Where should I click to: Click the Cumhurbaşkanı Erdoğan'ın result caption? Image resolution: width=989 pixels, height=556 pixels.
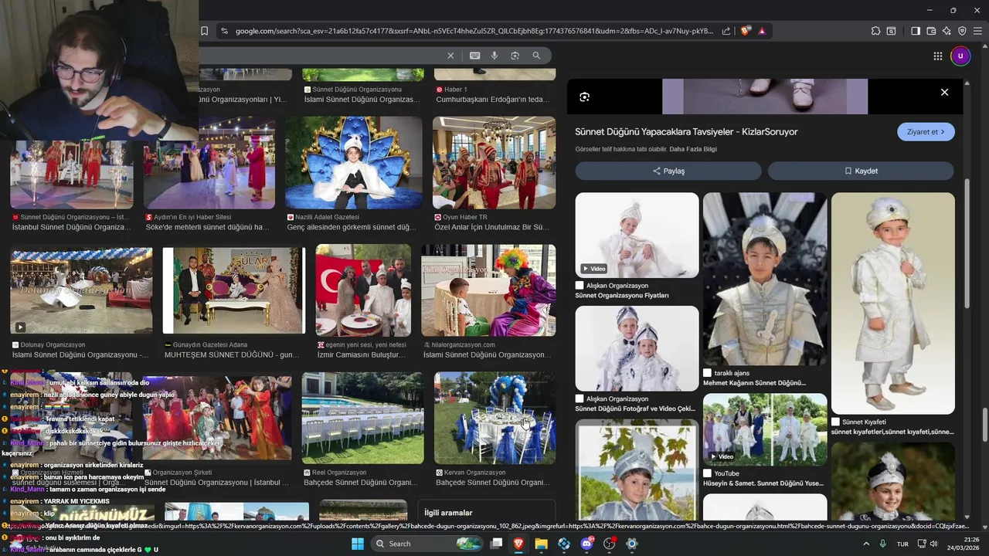pos(492,100)
